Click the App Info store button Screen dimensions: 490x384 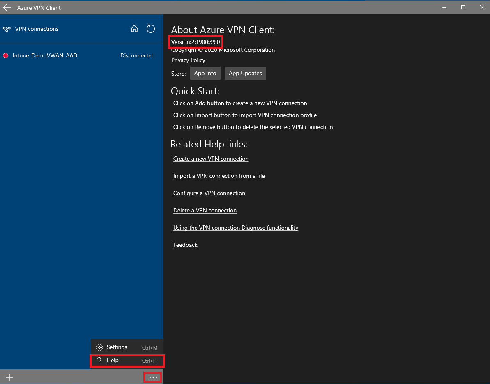click(205, 73)
